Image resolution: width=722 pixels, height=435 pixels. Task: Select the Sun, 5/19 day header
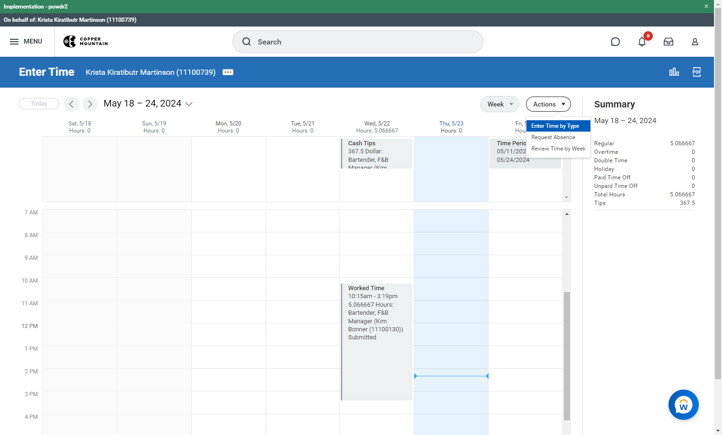pos(154,127)
